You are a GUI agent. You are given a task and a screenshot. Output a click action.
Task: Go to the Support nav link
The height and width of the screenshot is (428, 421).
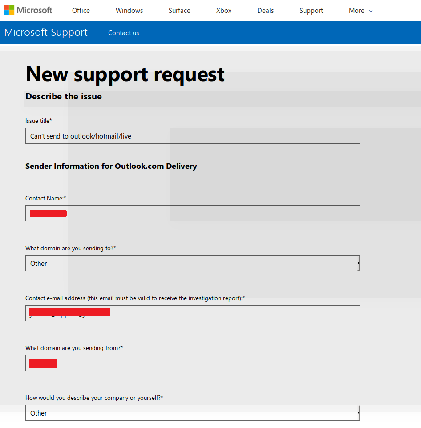coord(311,11)
